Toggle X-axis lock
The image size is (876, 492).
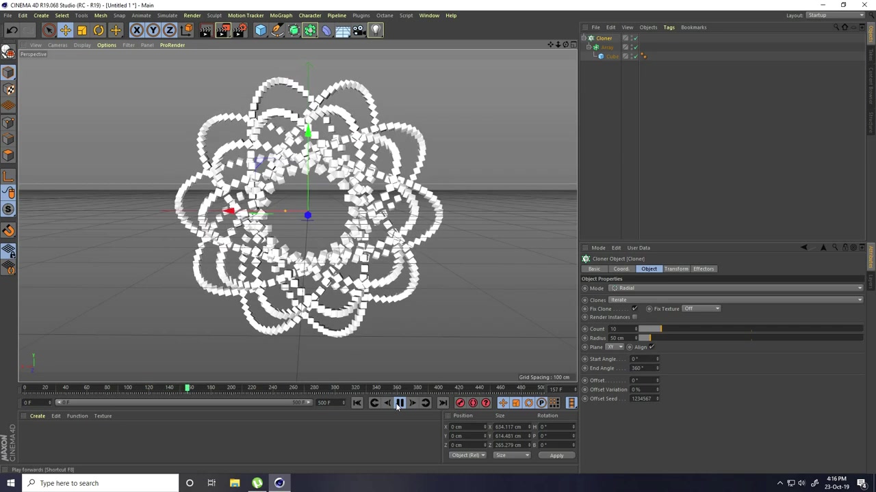point(137,30)
